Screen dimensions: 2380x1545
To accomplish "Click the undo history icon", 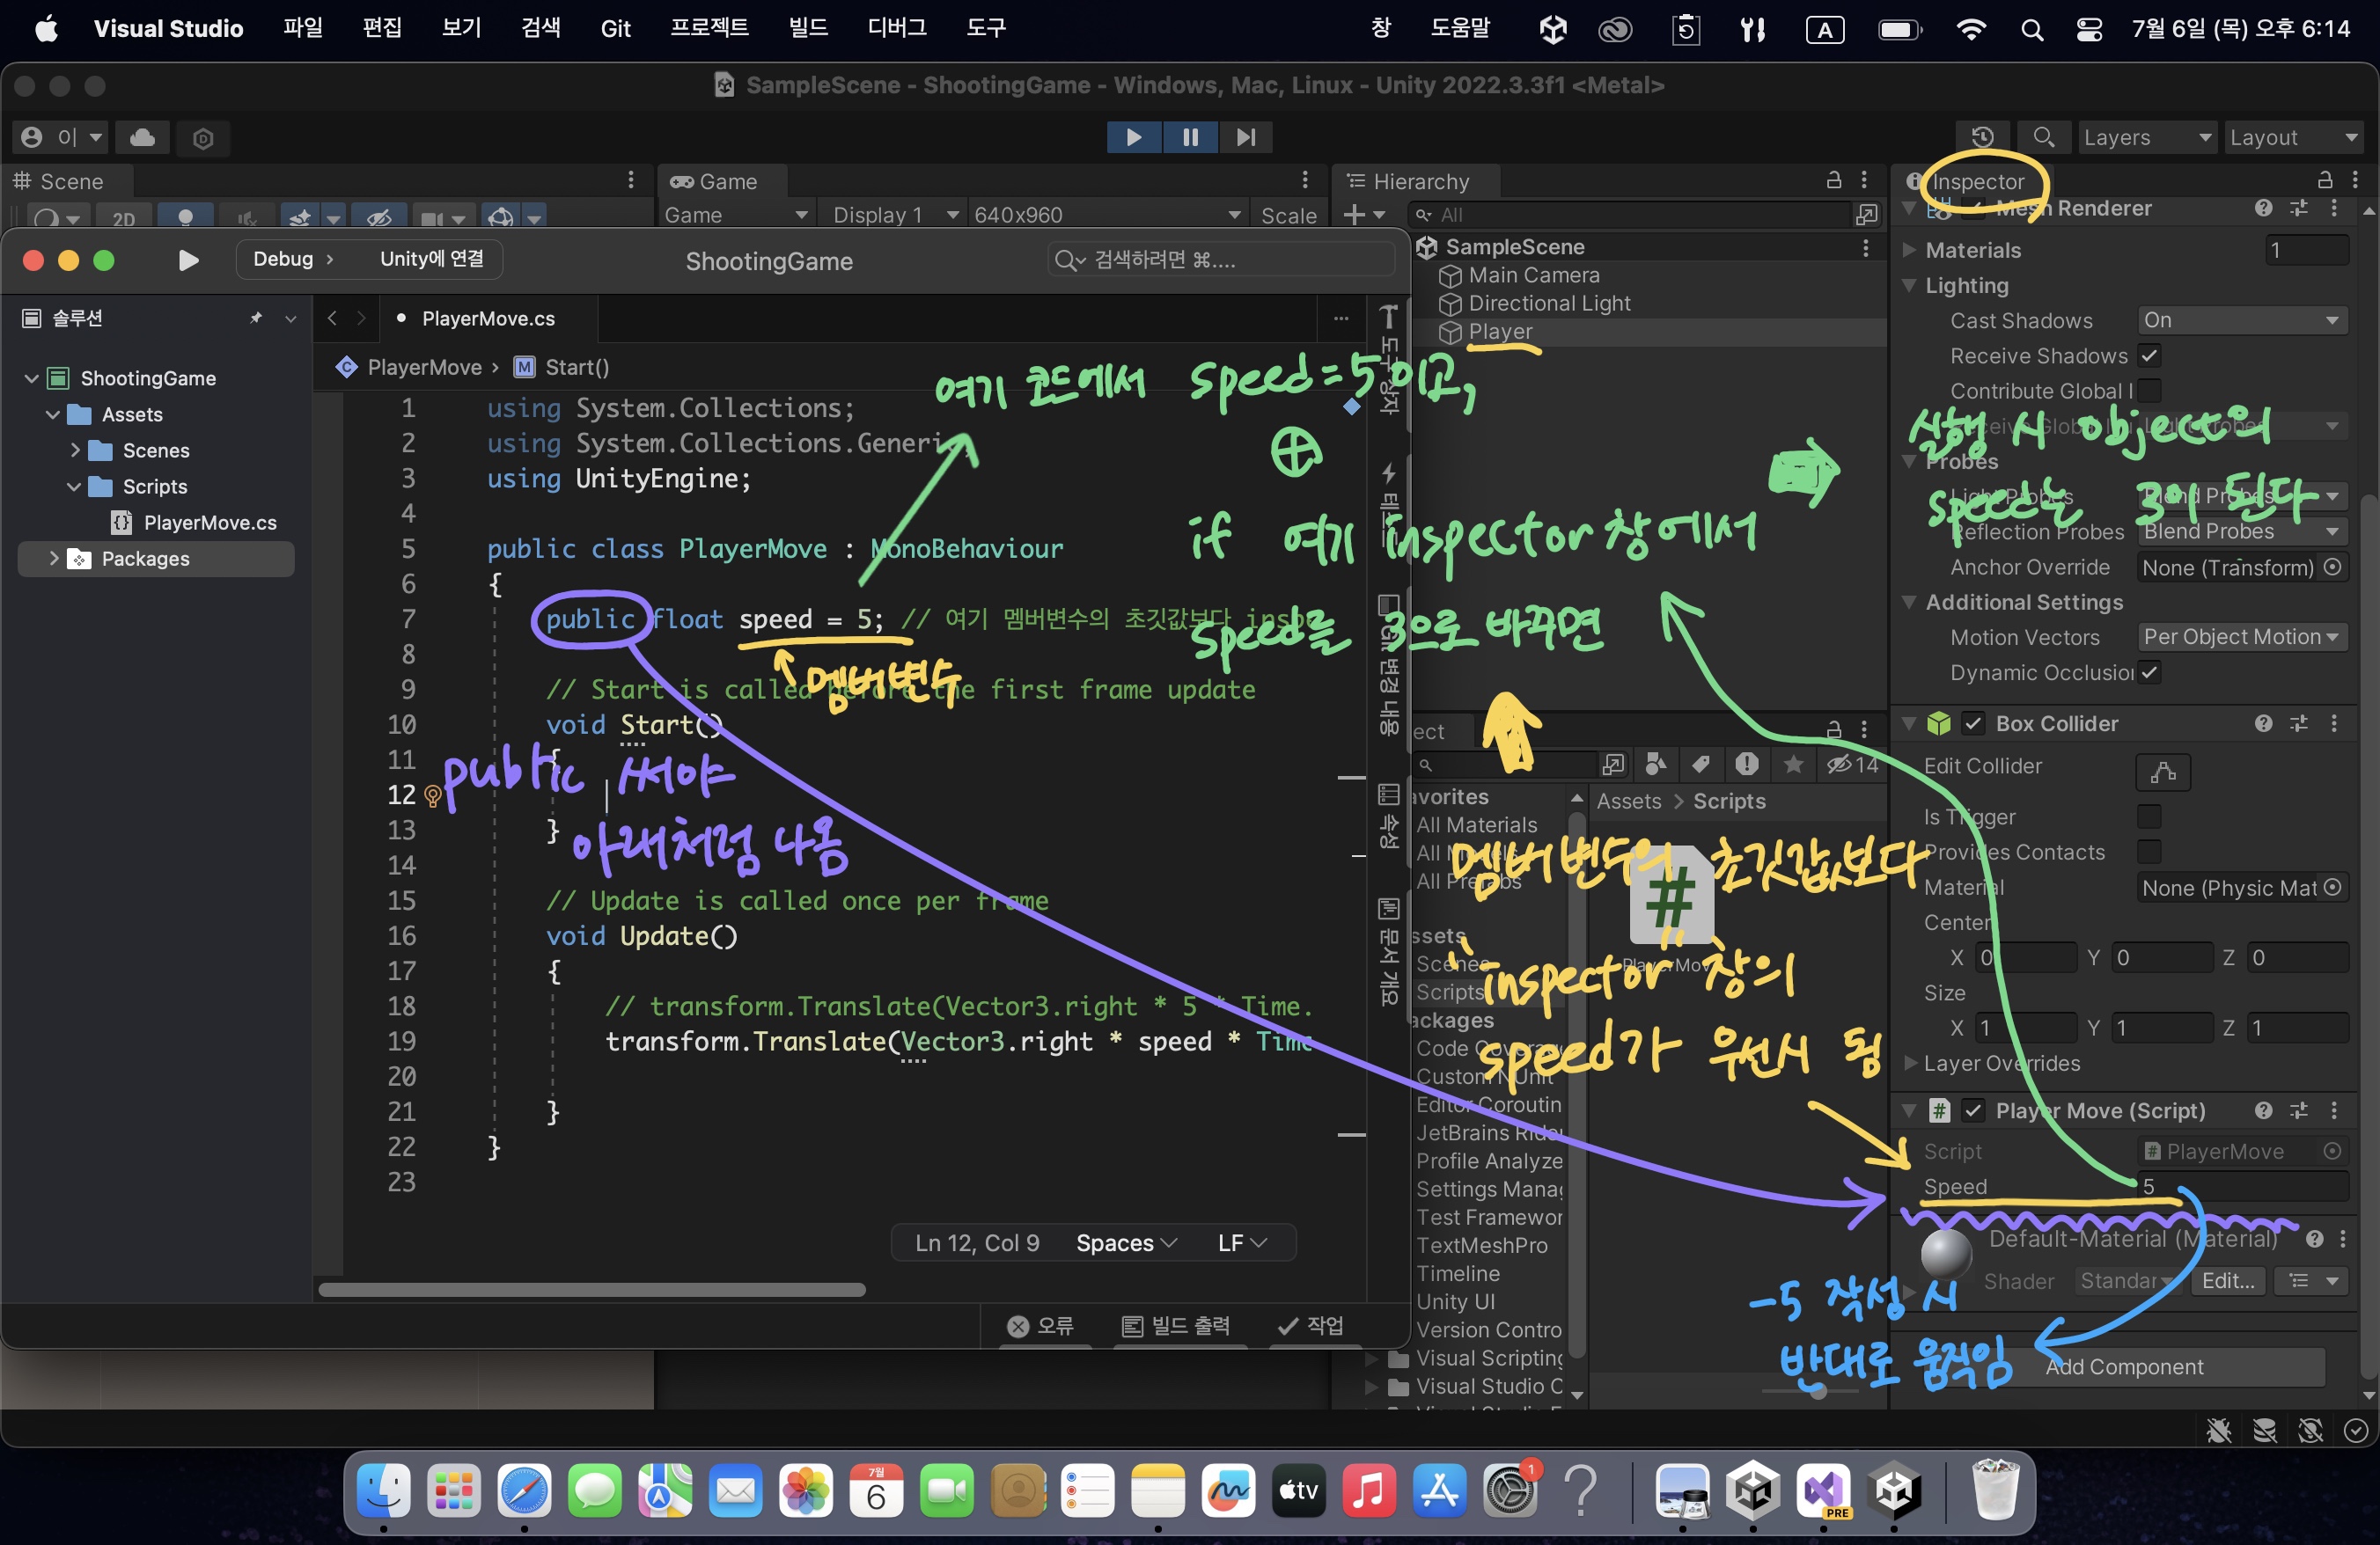I will pos(1982,137).
